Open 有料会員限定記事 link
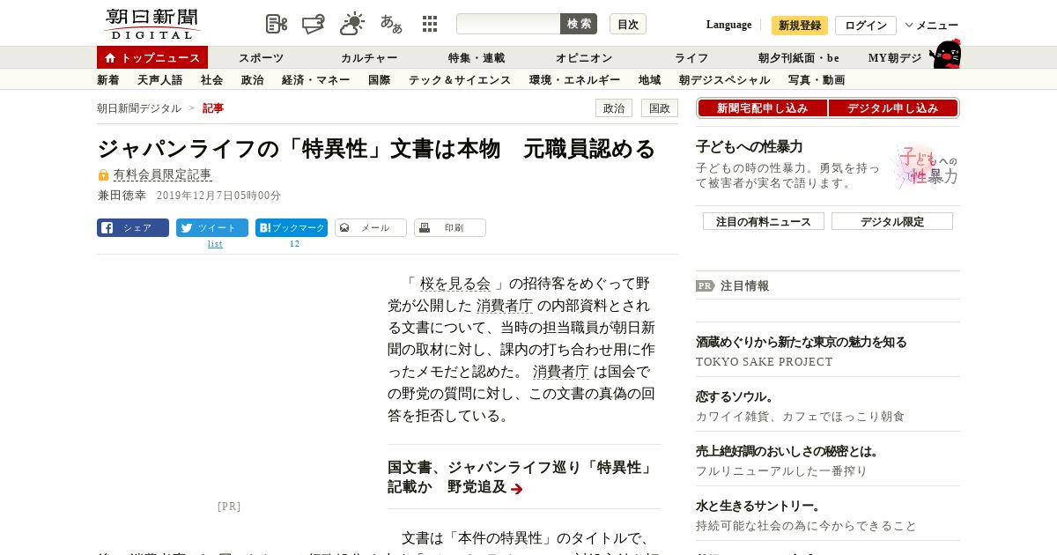 [x=163, y=175]
